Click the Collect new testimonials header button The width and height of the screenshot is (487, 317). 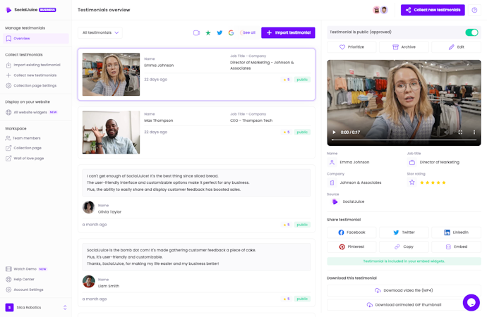pyautogui.click(x=433, y=10)
